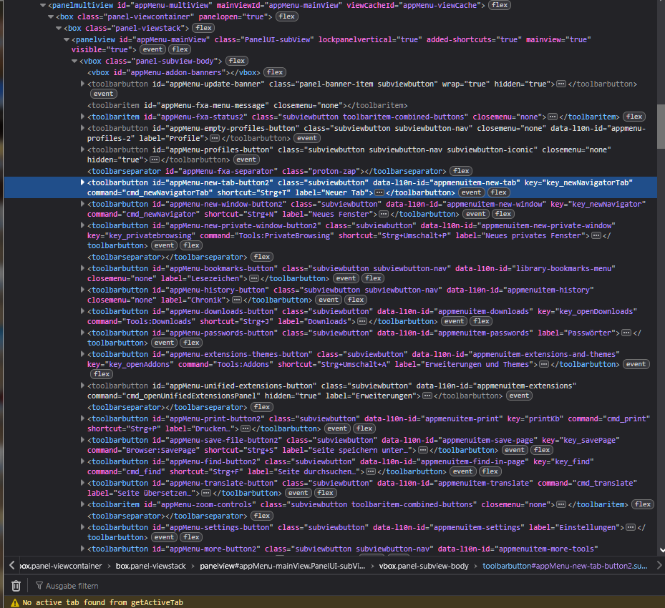Image resolution: width=665 pixels, height=608 pixels.
Task: Click the ellipsis badge in the appMenu-new-tab-button2 row
Action: [379, 193]
